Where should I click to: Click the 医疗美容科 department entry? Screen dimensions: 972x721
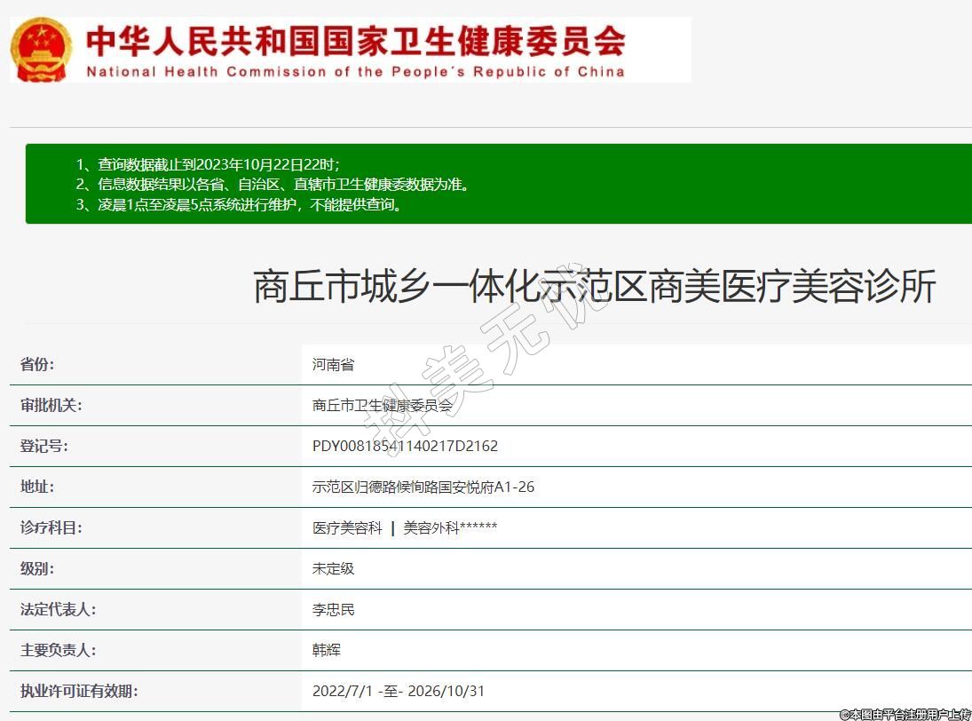point(347,527)
